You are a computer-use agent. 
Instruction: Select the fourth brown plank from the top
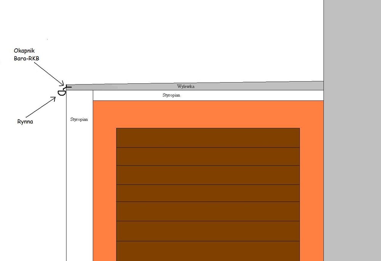pyautogui.click(x=208, y=193)
